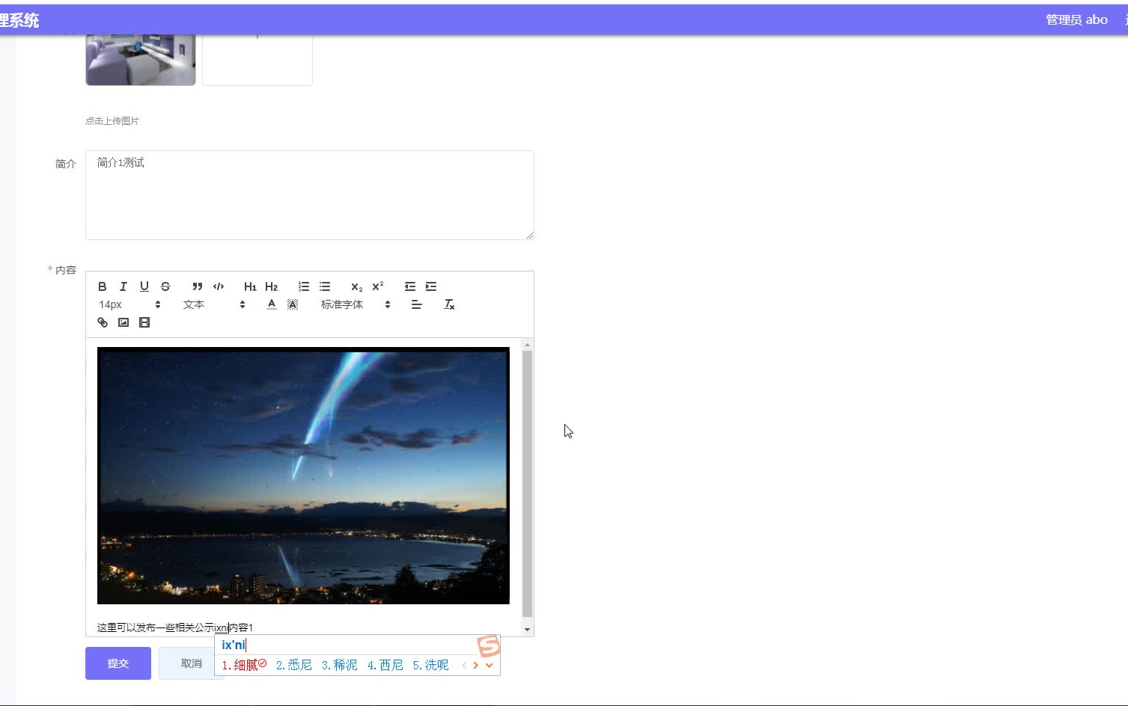1128x706 pixels.
Task: Choose IME candidate 2 悉尼
Action: point(293,665)
